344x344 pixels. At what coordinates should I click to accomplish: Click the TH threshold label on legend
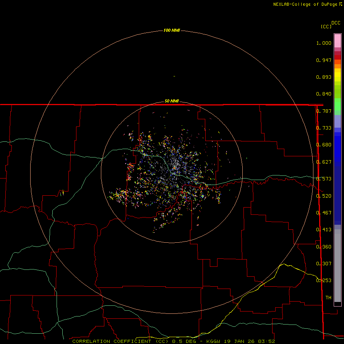(x=328, y=298)
